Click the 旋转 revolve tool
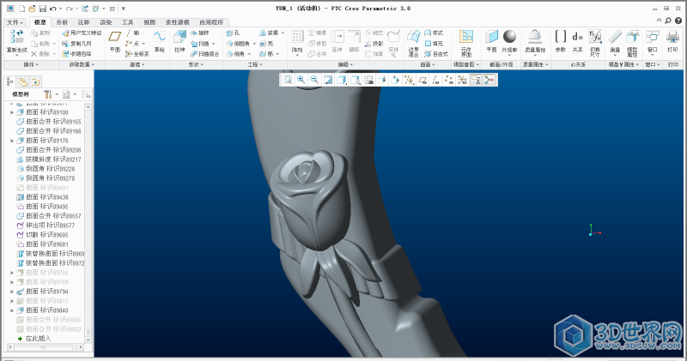This screenshot has width=687, height=361. [x=200, y=33]
